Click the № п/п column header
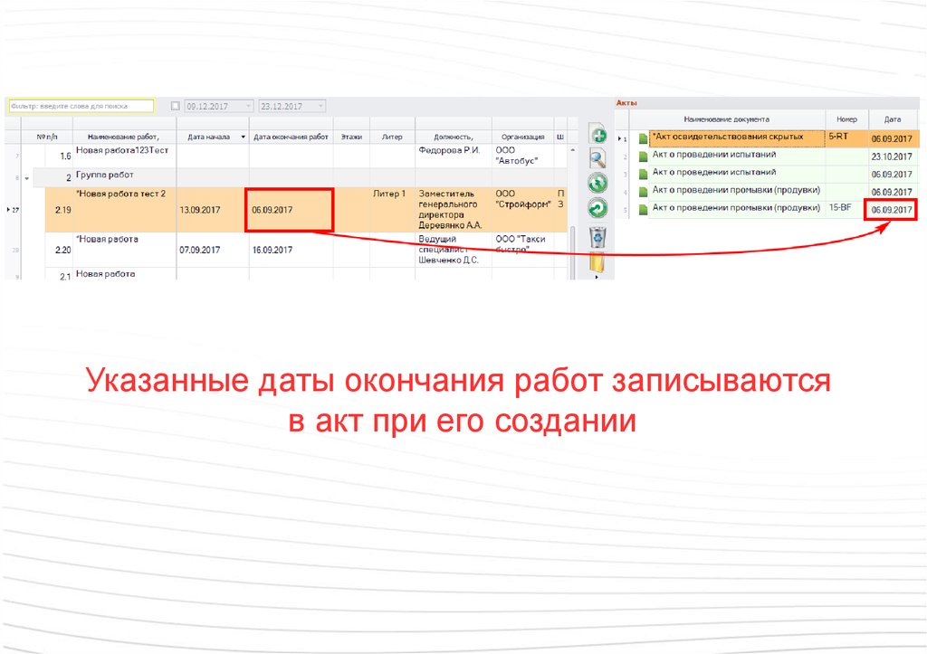 (x=47, y=137)
